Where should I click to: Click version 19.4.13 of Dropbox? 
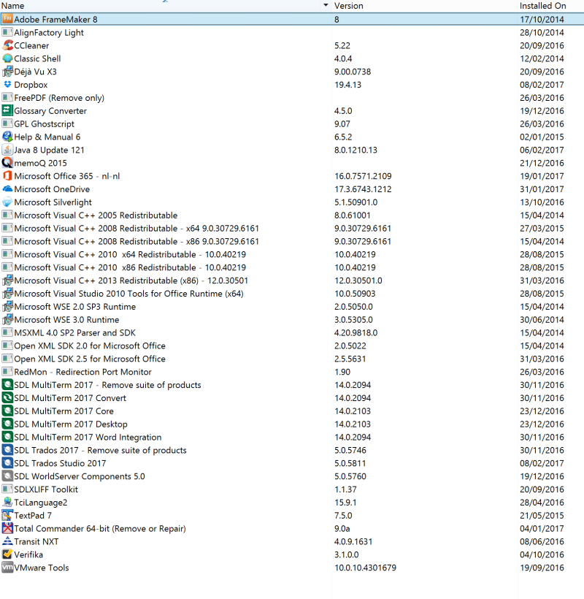tap(347, 85)
